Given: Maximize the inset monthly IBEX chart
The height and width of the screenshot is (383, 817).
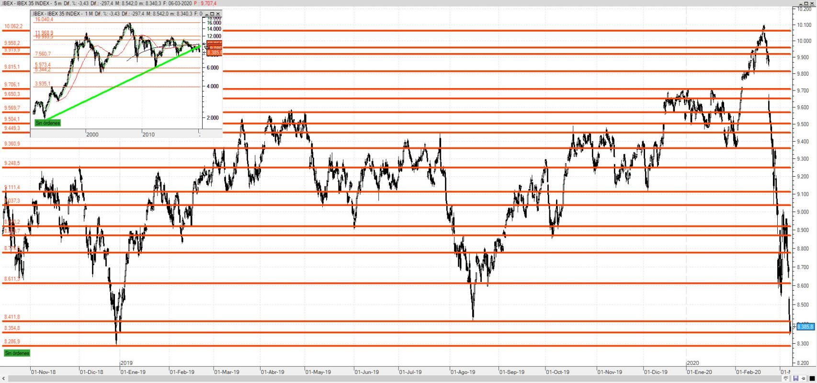Looking at the screenshot, I should tap(212, 14).
